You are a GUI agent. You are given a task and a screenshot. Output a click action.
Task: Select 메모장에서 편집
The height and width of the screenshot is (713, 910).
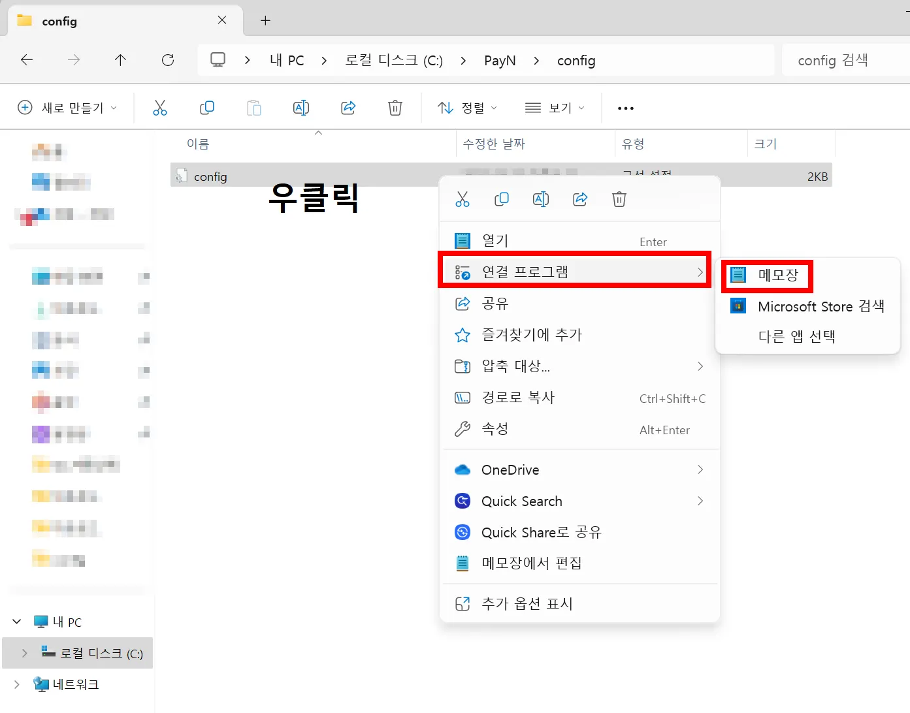580,563
